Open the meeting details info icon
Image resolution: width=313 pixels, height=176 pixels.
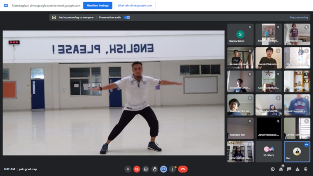pos(273,169)
